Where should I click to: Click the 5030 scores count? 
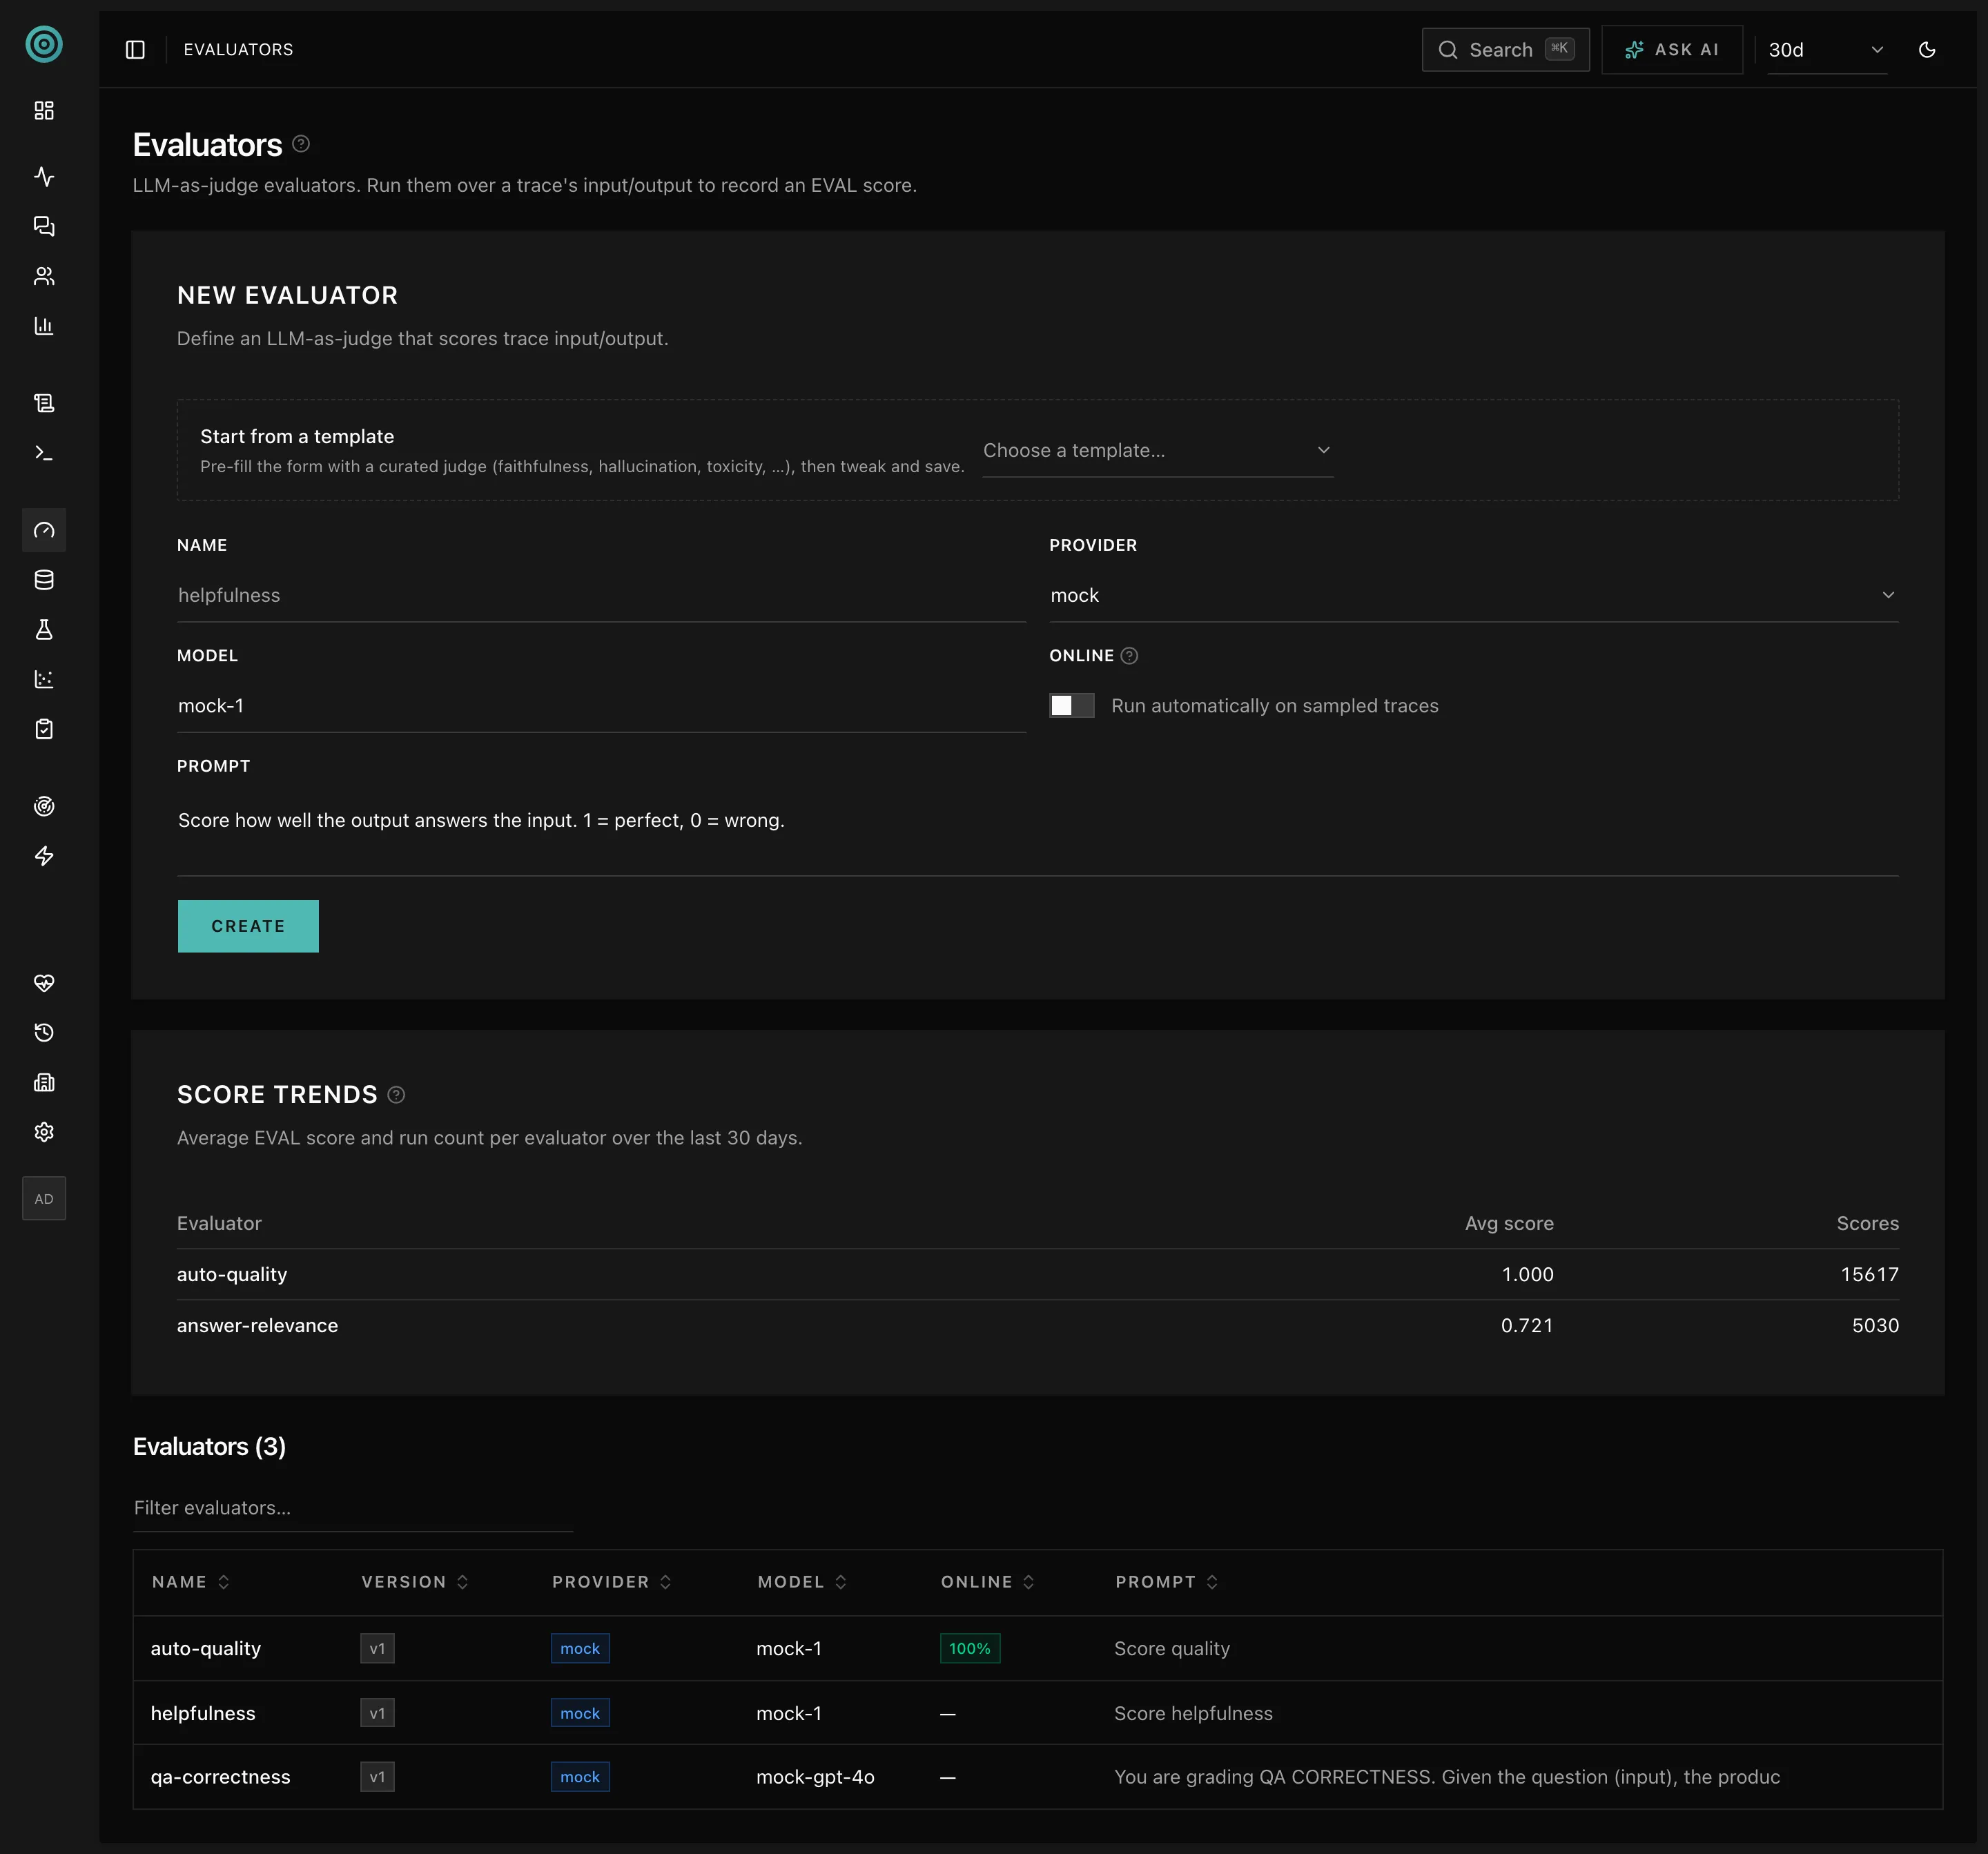point(1875,1325)
